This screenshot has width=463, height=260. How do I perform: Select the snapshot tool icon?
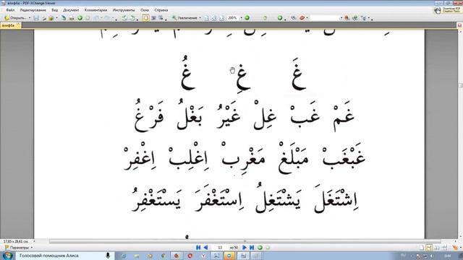pos(153,18)
